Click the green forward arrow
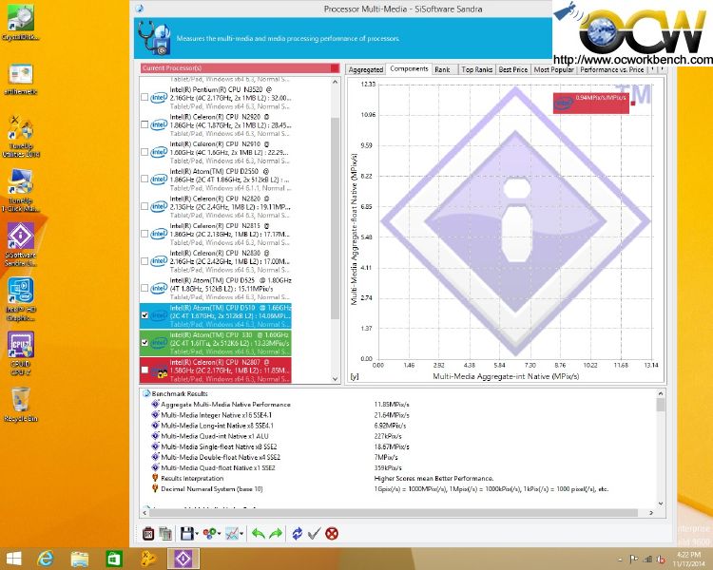Image resolution: width=713 pixels, height=570 pixels. click(x=276, y=533)
